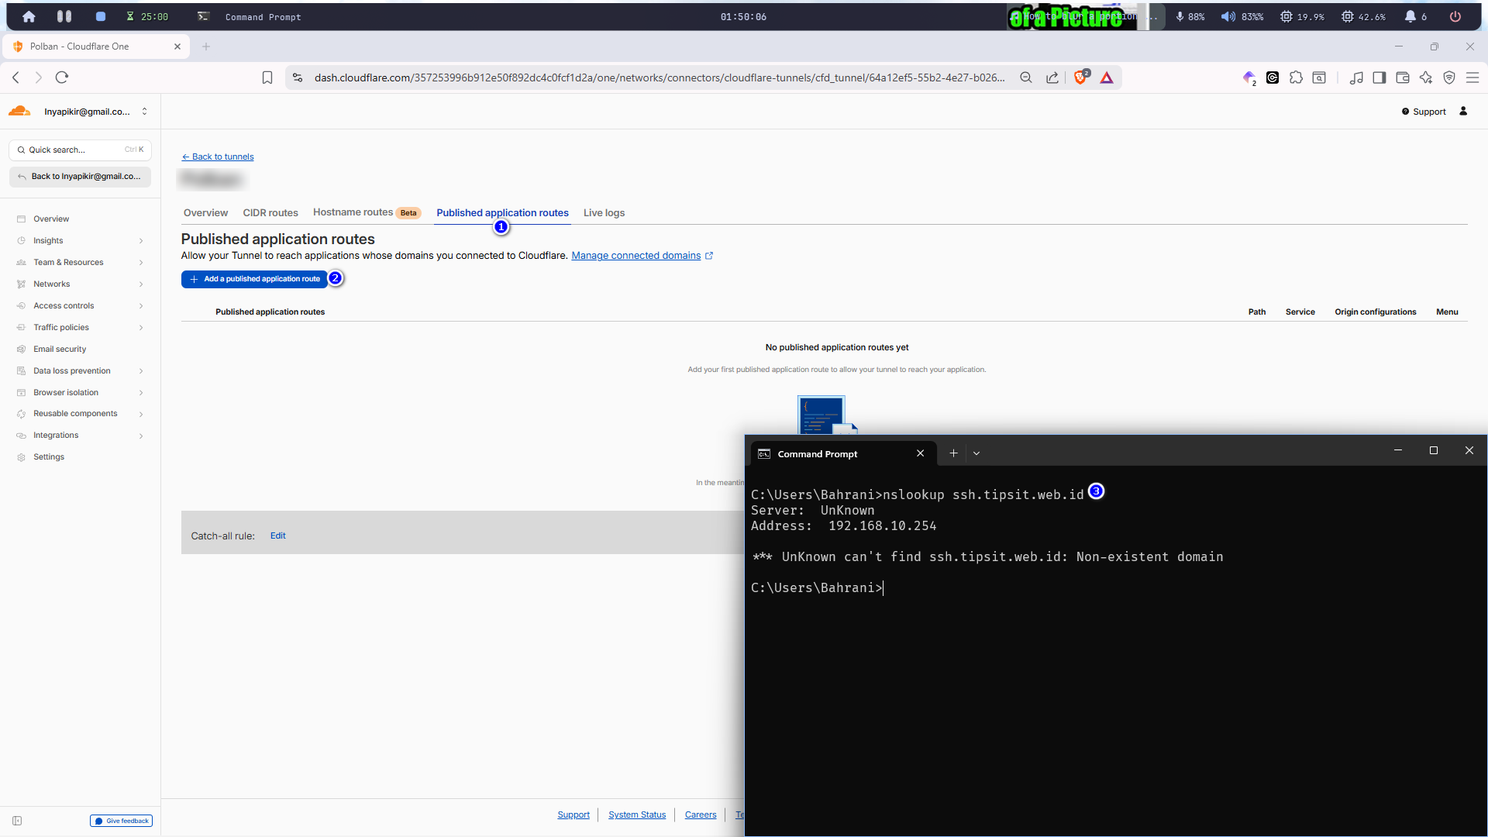Click the Brave VPN shield icon

coord(1449,77)
